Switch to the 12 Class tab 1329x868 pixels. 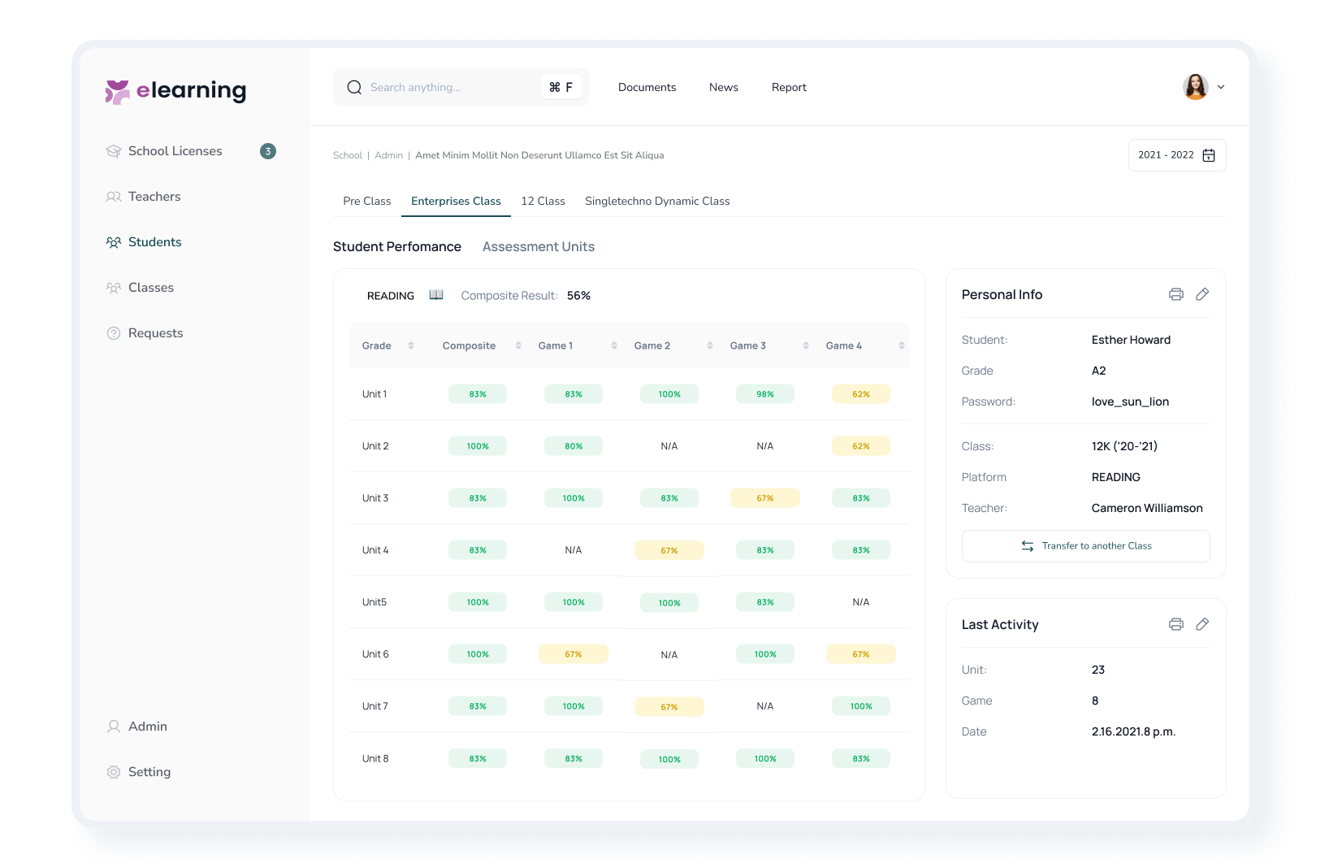coord(543,201)
